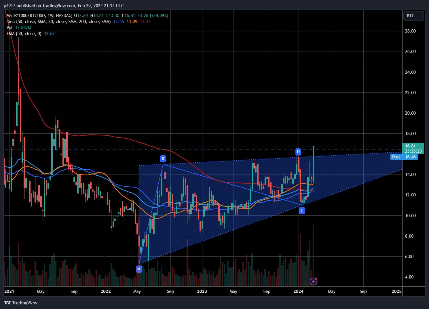Click the lightning bolt event icon
This screenshot has width=429, height=309.
313,281
